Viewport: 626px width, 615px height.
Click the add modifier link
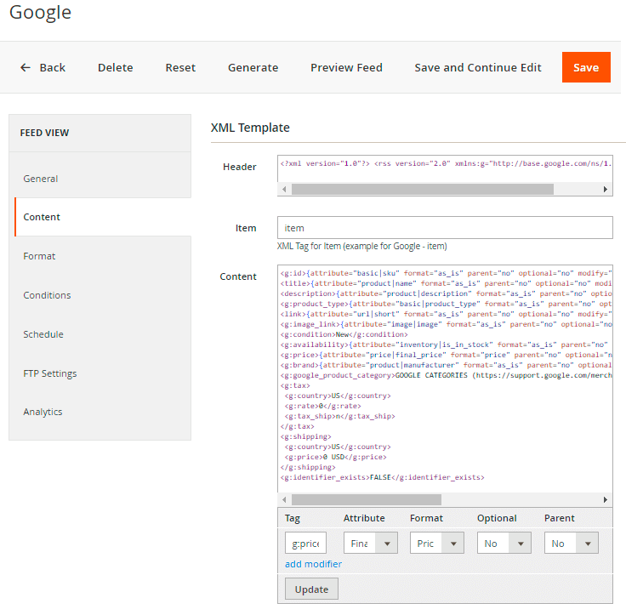point(313,564)
